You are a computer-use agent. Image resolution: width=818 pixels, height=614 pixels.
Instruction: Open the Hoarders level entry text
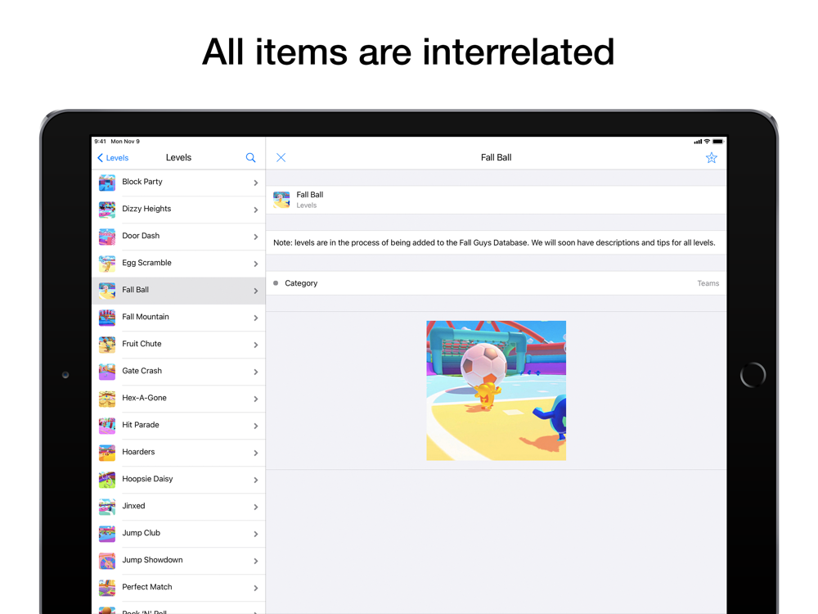138,452
